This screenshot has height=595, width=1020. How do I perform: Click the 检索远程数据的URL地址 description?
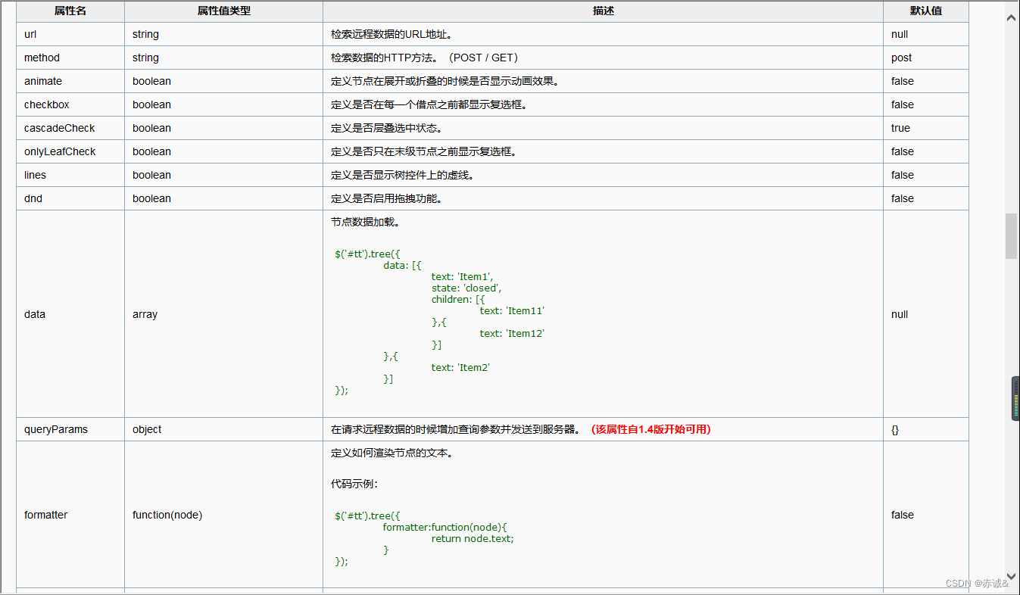coord(391,34)
